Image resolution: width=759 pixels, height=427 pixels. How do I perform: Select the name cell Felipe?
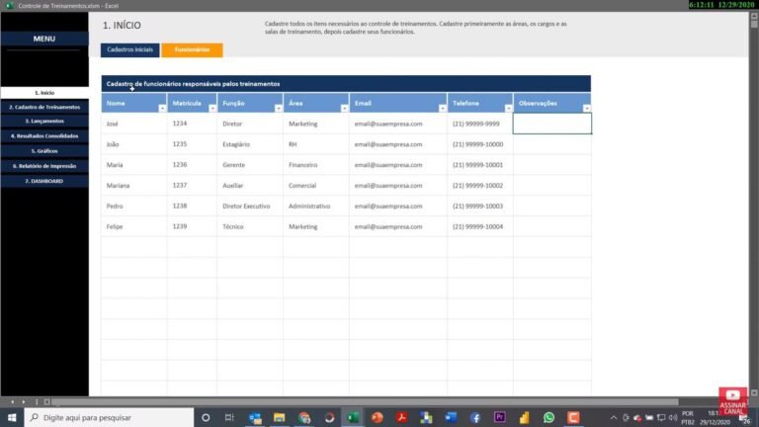pos(134,226)
